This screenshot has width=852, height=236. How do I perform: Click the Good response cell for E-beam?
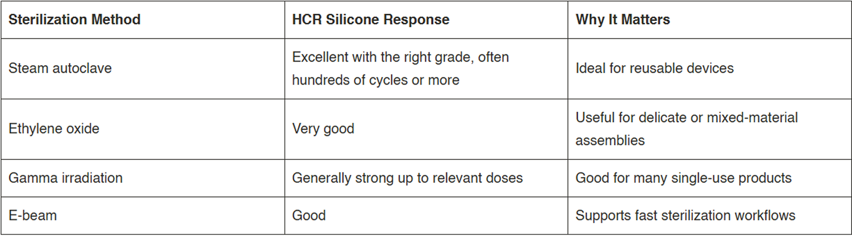[x=426, y=216]
